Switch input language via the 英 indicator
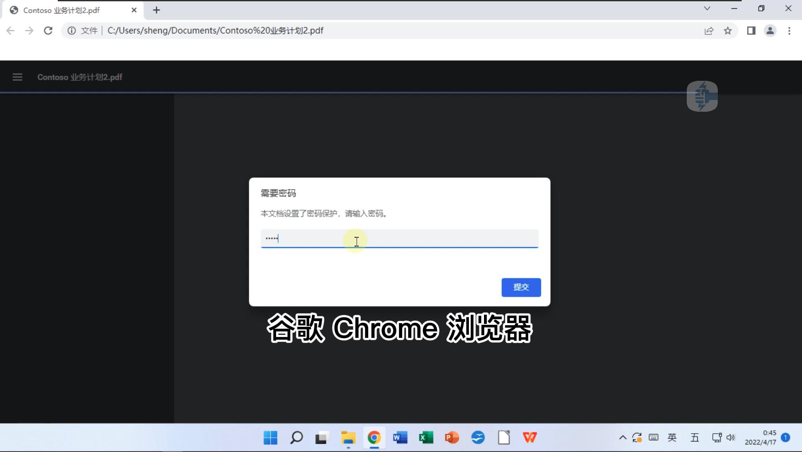Viewport: 802px width, 452px height. 672,438
